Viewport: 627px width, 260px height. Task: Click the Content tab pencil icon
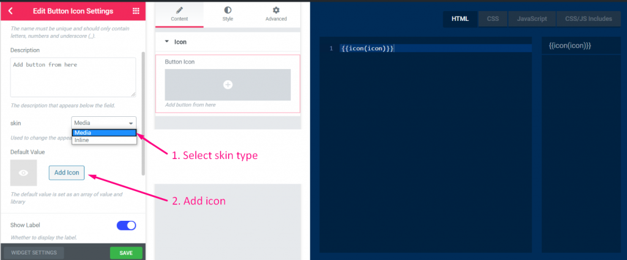[x=179, y=10]
